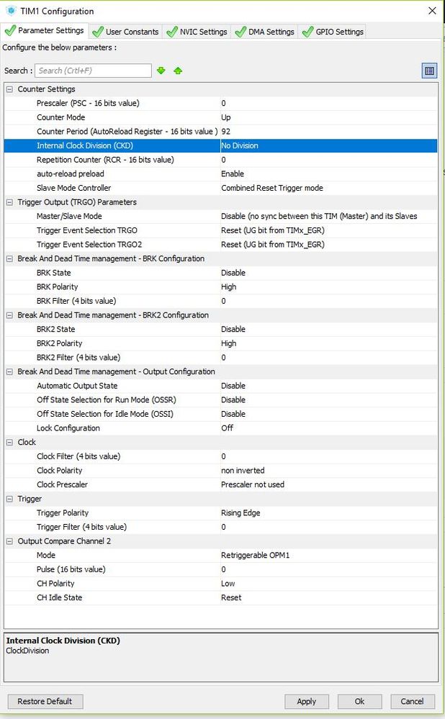Click the Prescaler not used value
The image size is (445, 719).
point(253,484)
